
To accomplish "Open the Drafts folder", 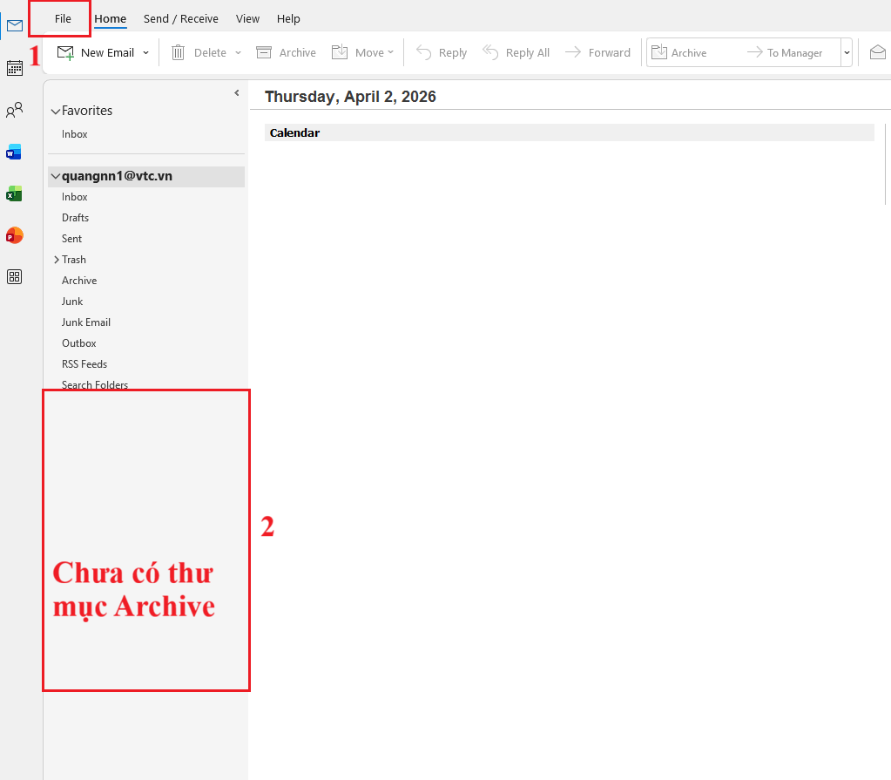I will coord(75,218).
